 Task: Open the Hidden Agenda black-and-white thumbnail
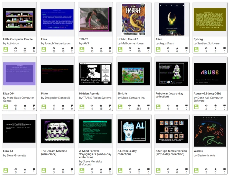tap(96, 74)
